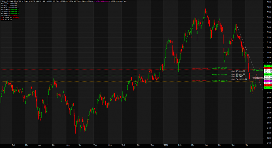
Task: Click the 'daily Pivot 6353.81' line label on chart
Action: point(239,79)
